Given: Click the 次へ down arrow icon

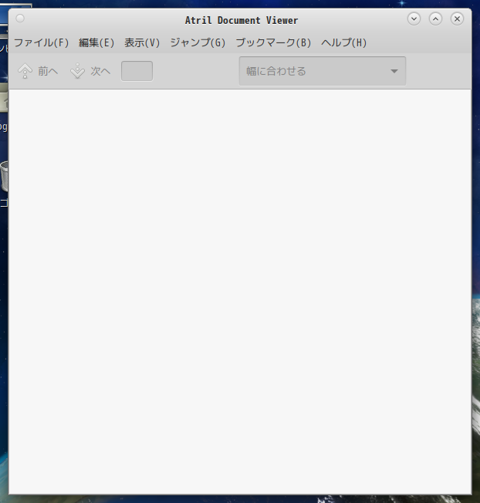Looking at the screenshot, I should pos(78,71).
